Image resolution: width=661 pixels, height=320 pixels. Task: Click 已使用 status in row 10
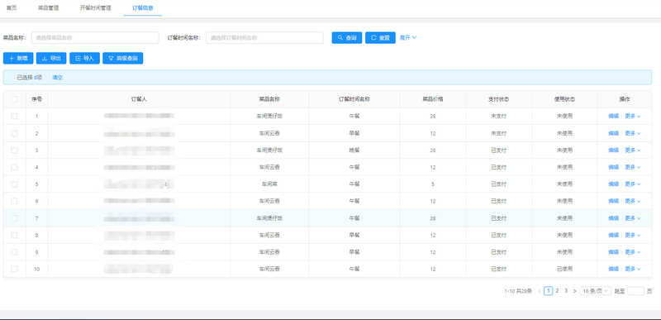coord(564,269)
